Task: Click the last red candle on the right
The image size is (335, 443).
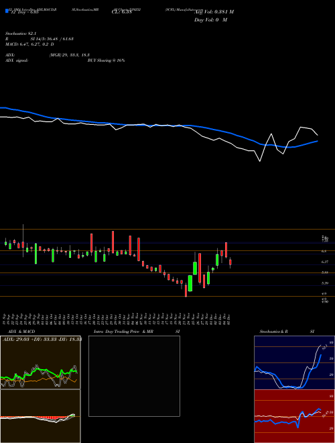Action: 230,262
